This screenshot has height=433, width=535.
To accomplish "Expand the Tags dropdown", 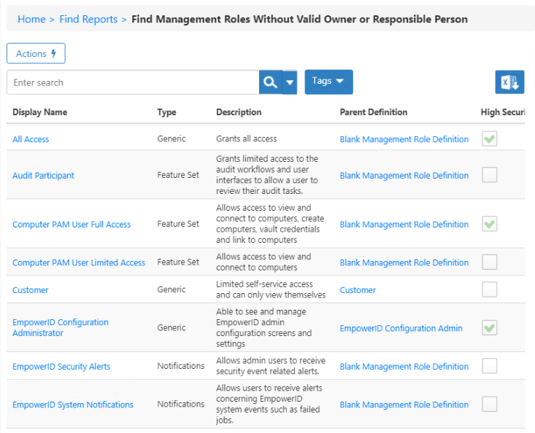I will point(328,82).
